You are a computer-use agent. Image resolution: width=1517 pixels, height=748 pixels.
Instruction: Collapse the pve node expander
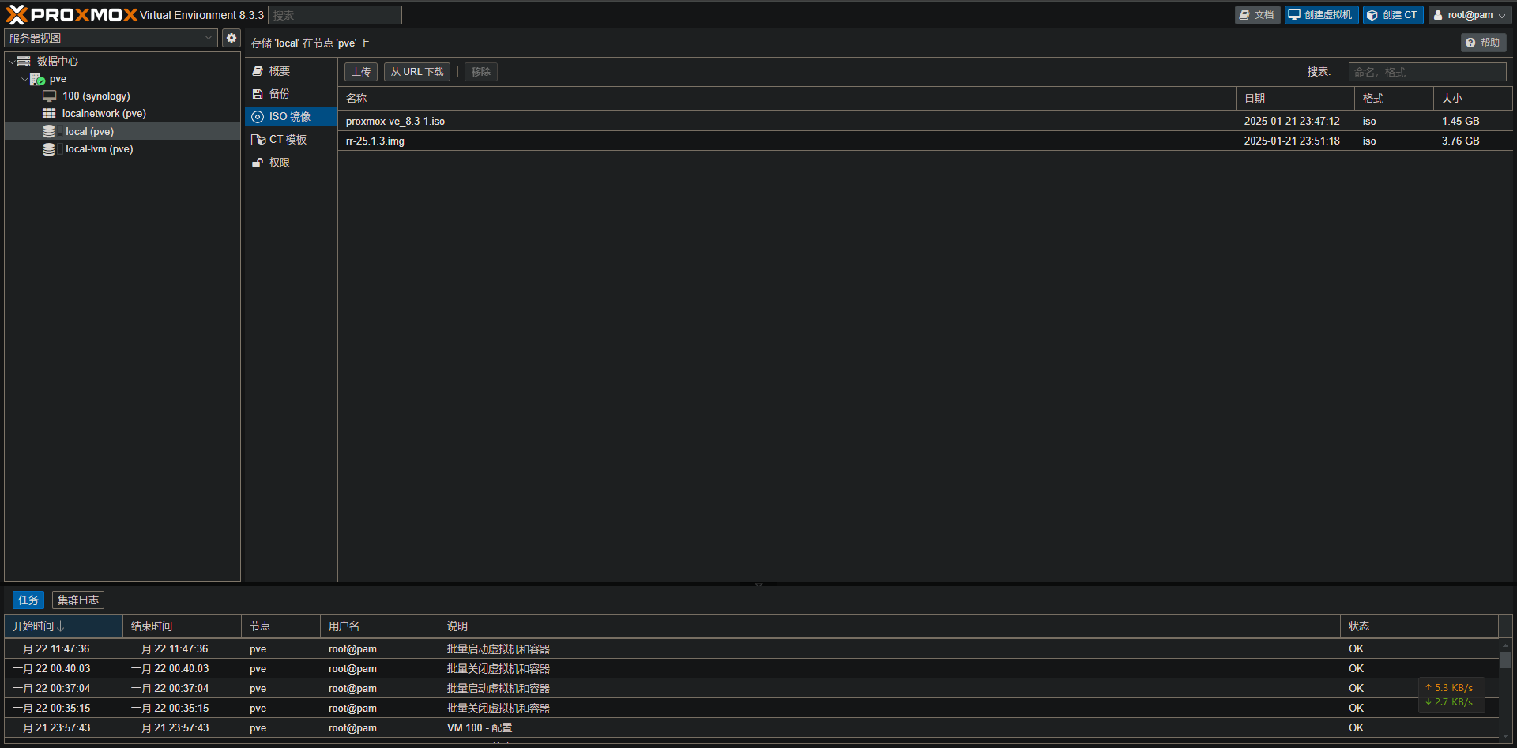[24, 79]
